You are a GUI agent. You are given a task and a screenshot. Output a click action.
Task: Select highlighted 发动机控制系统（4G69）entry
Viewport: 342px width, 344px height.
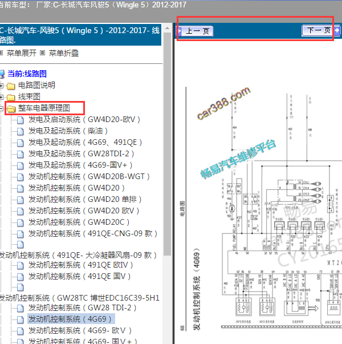click(x=71, y=319)
